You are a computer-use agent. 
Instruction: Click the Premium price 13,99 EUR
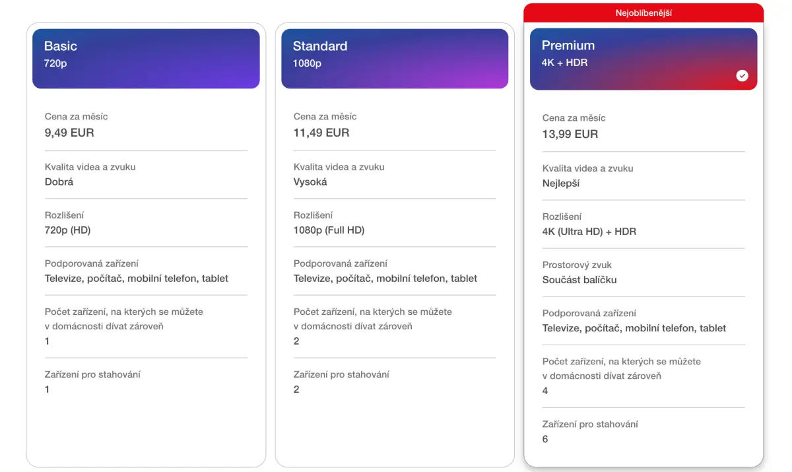tap(570, 134)
